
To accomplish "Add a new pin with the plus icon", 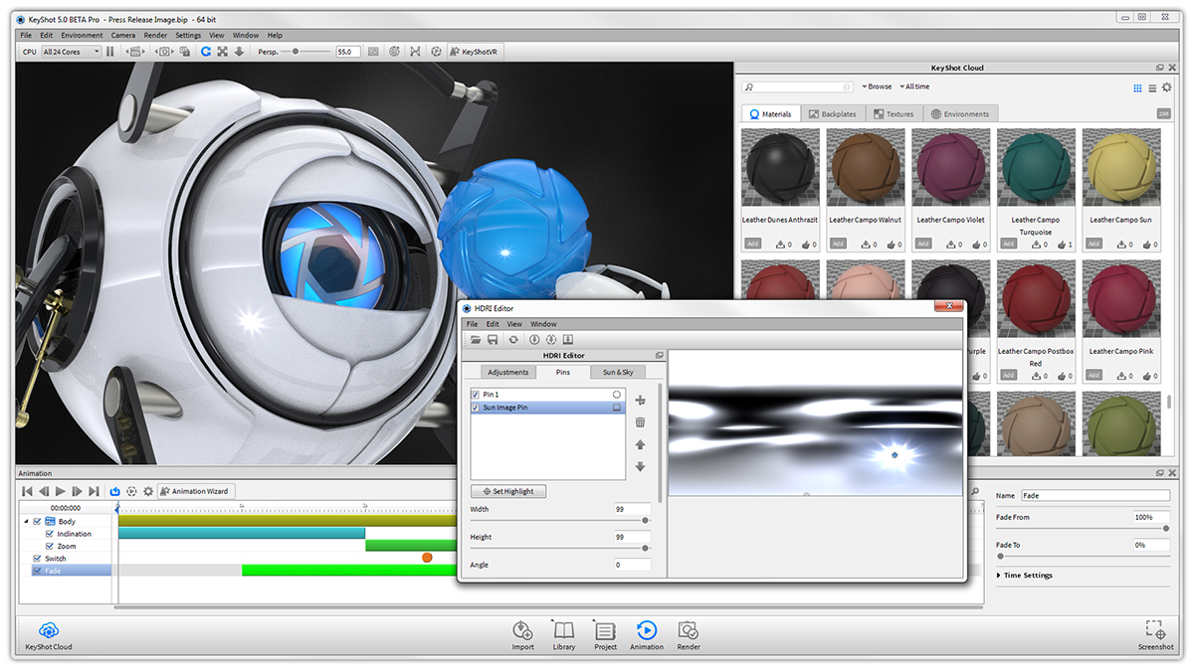I will click(x=640, y=400).
